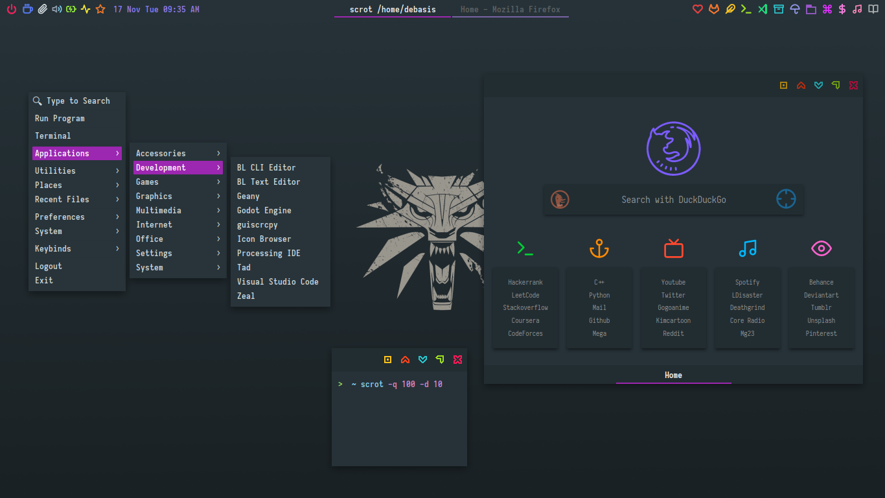Click the red power icon in the panel
Screen dimensions: 885x498
[x=12, y=9]
